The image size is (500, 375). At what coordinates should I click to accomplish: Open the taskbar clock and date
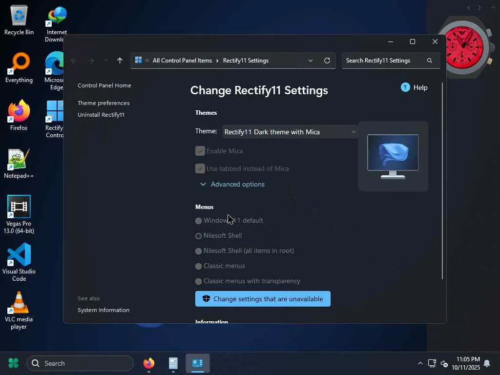click(x=465, y=363)
